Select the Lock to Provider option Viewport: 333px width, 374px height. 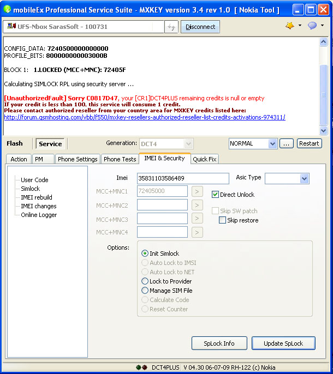(x=145, y=281)
